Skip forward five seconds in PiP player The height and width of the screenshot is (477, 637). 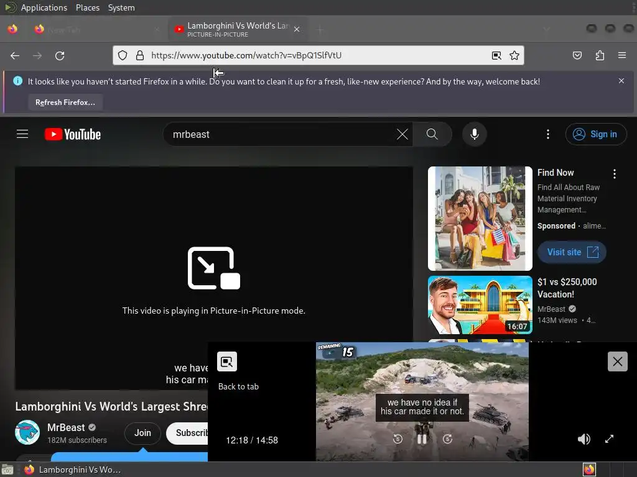(447, 439)
